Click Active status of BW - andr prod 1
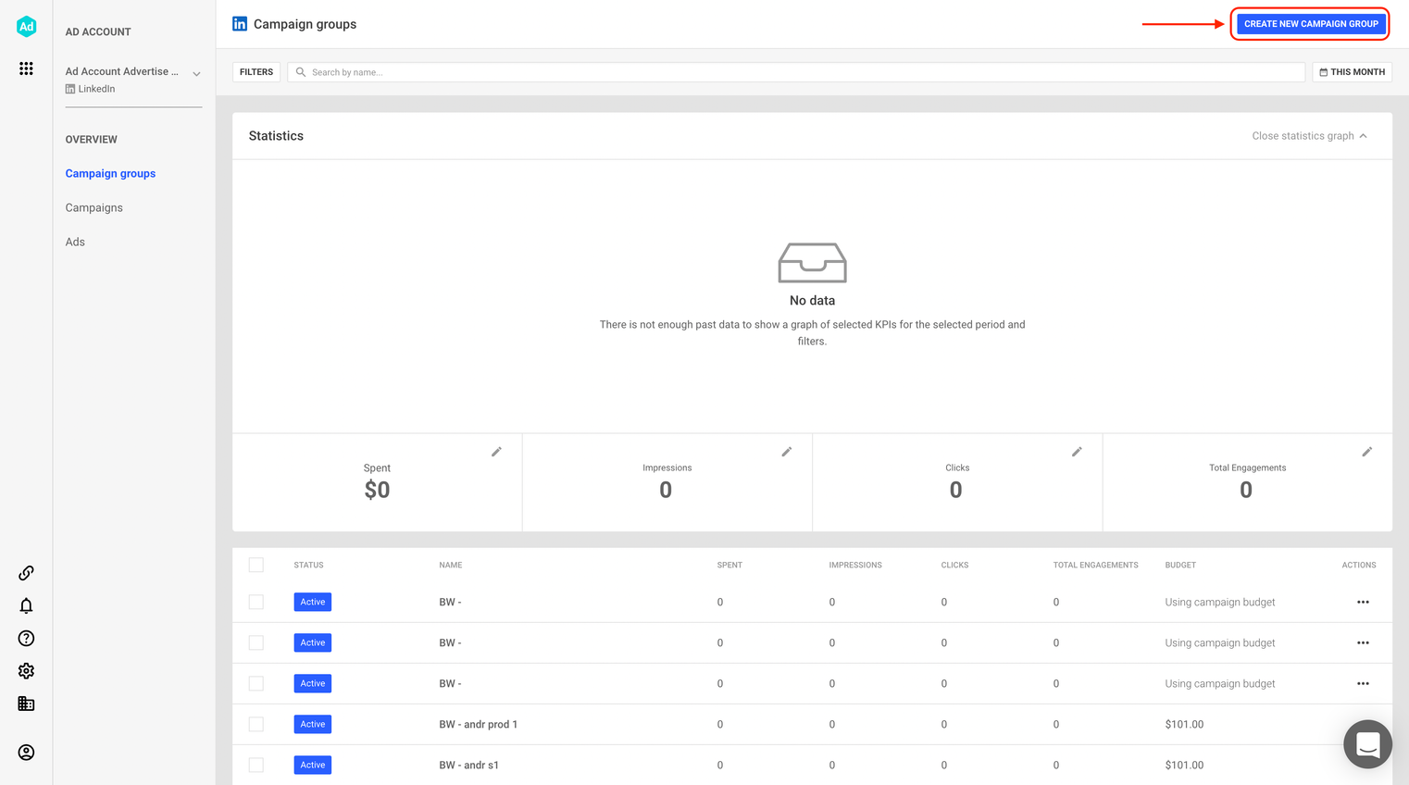Viewport: 1409px width, 785px height. click(x=313, y=724)
